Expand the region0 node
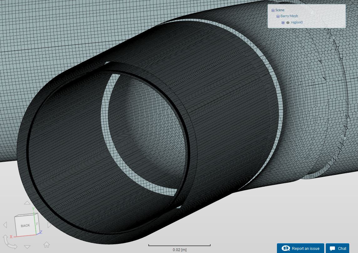The height and width of the screenshot is (253, 358). (283, 22)
